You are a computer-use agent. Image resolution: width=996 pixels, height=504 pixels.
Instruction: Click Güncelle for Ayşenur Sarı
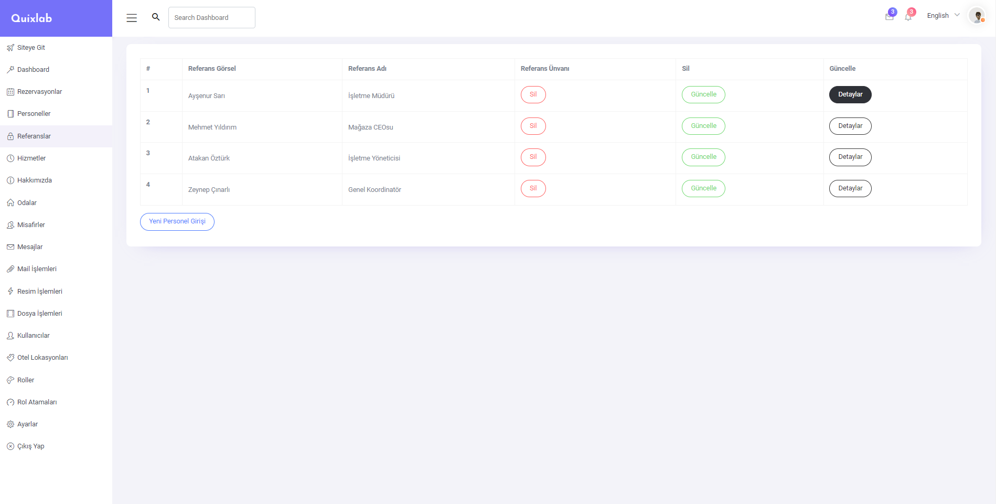point(703,94)
